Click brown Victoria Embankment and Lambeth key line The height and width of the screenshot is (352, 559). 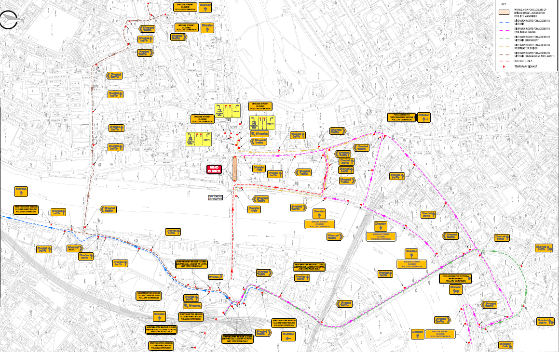coord(504,55)
